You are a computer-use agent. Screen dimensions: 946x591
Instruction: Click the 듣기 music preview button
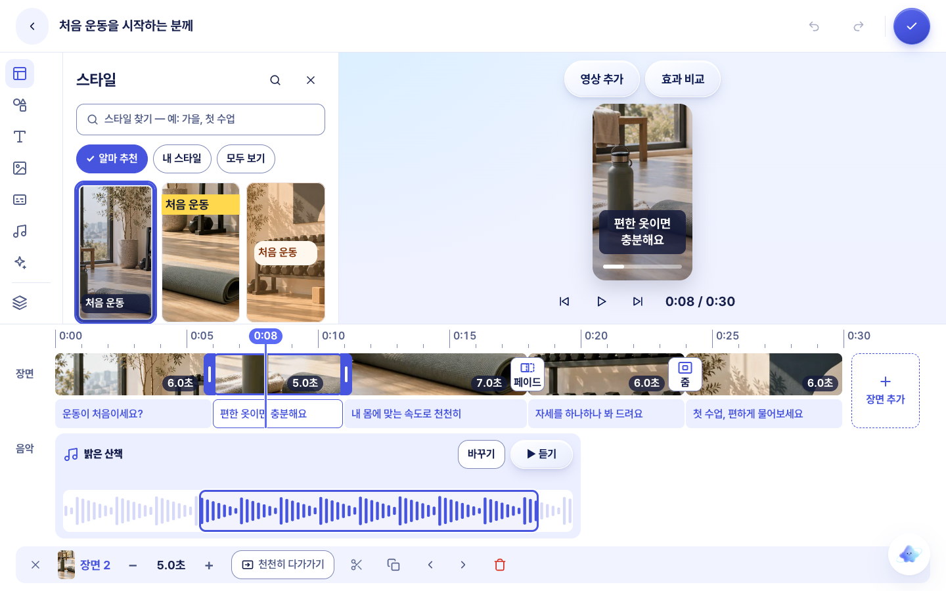(x=541, y=454)
